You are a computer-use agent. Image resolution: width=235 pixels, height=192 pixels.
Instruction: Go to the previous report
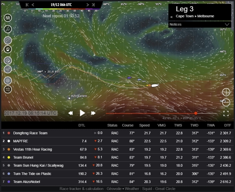(x=33, y=5)
